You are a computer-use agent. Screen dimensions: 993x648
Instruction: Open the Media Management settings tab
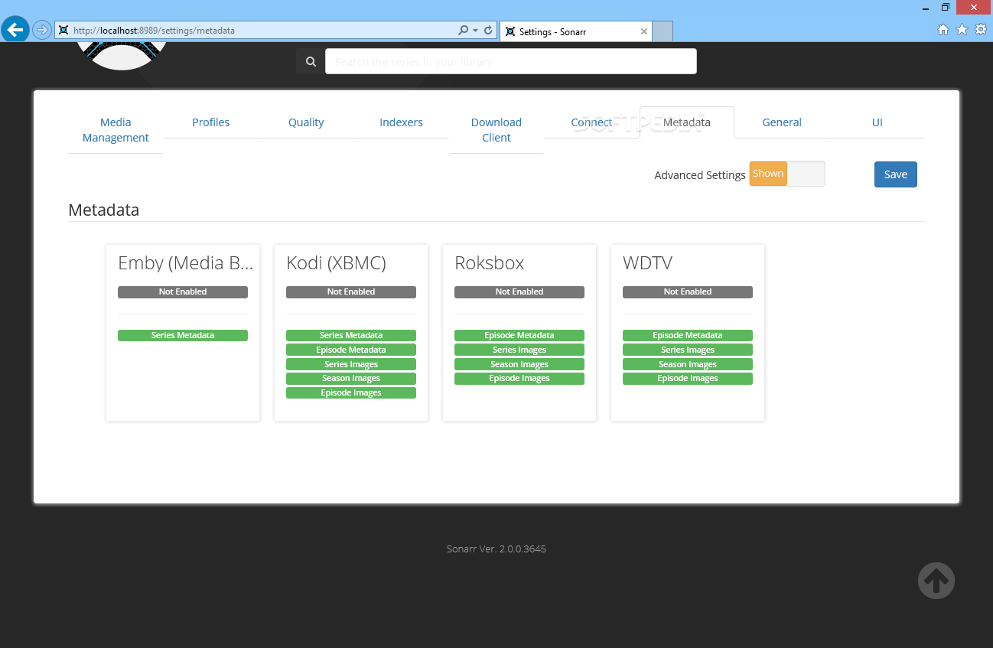(116, 130)
